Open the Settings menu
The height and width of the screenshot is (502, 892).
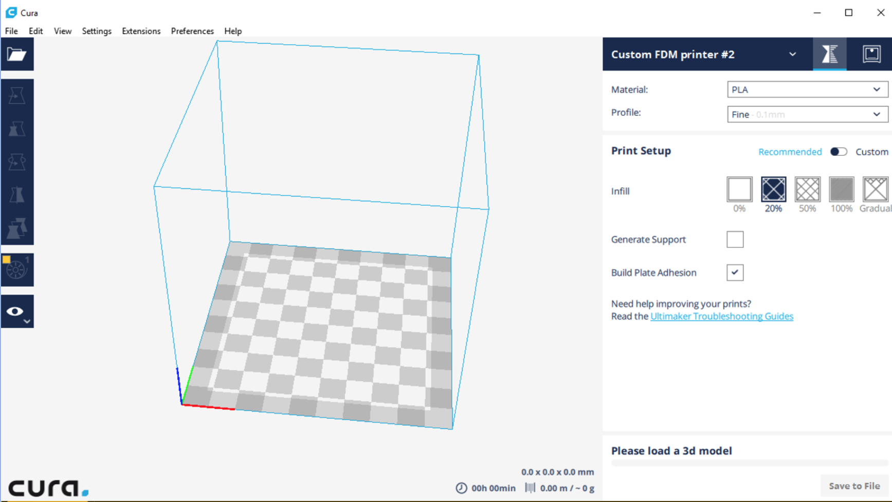97,31
